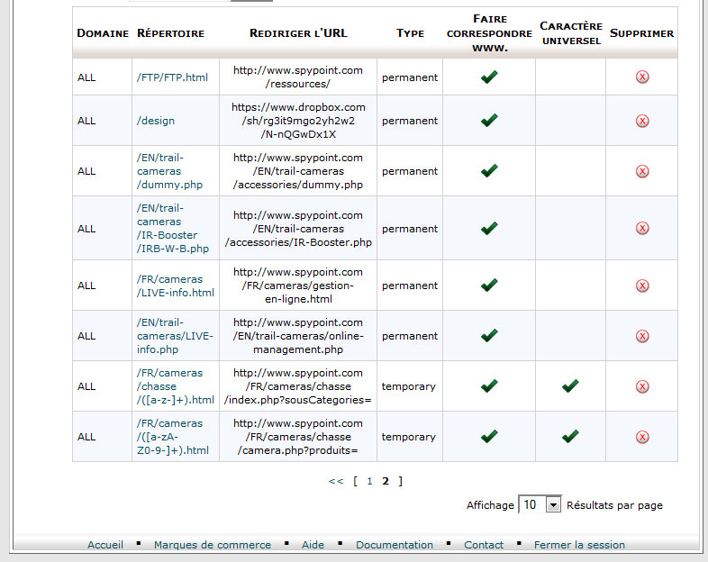Delete the /FR/cameras/([a-zA-Z0-9-]+).html redirect
The height and width of the screenshot is (562, 708).
pyautogui.click(x=642, y=437)
